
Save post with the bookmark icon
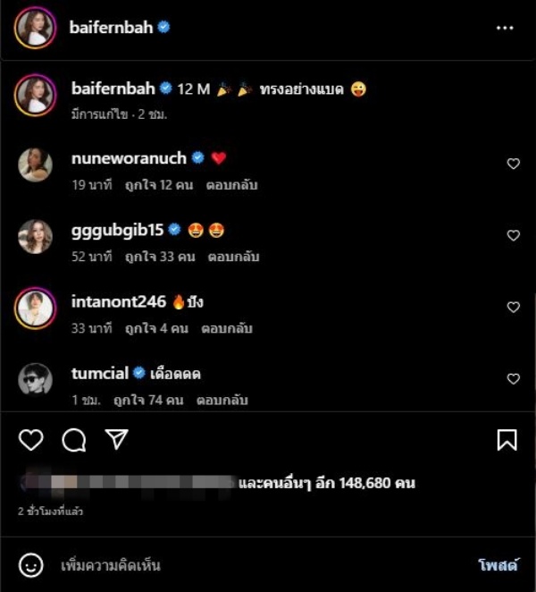(507, 439)
